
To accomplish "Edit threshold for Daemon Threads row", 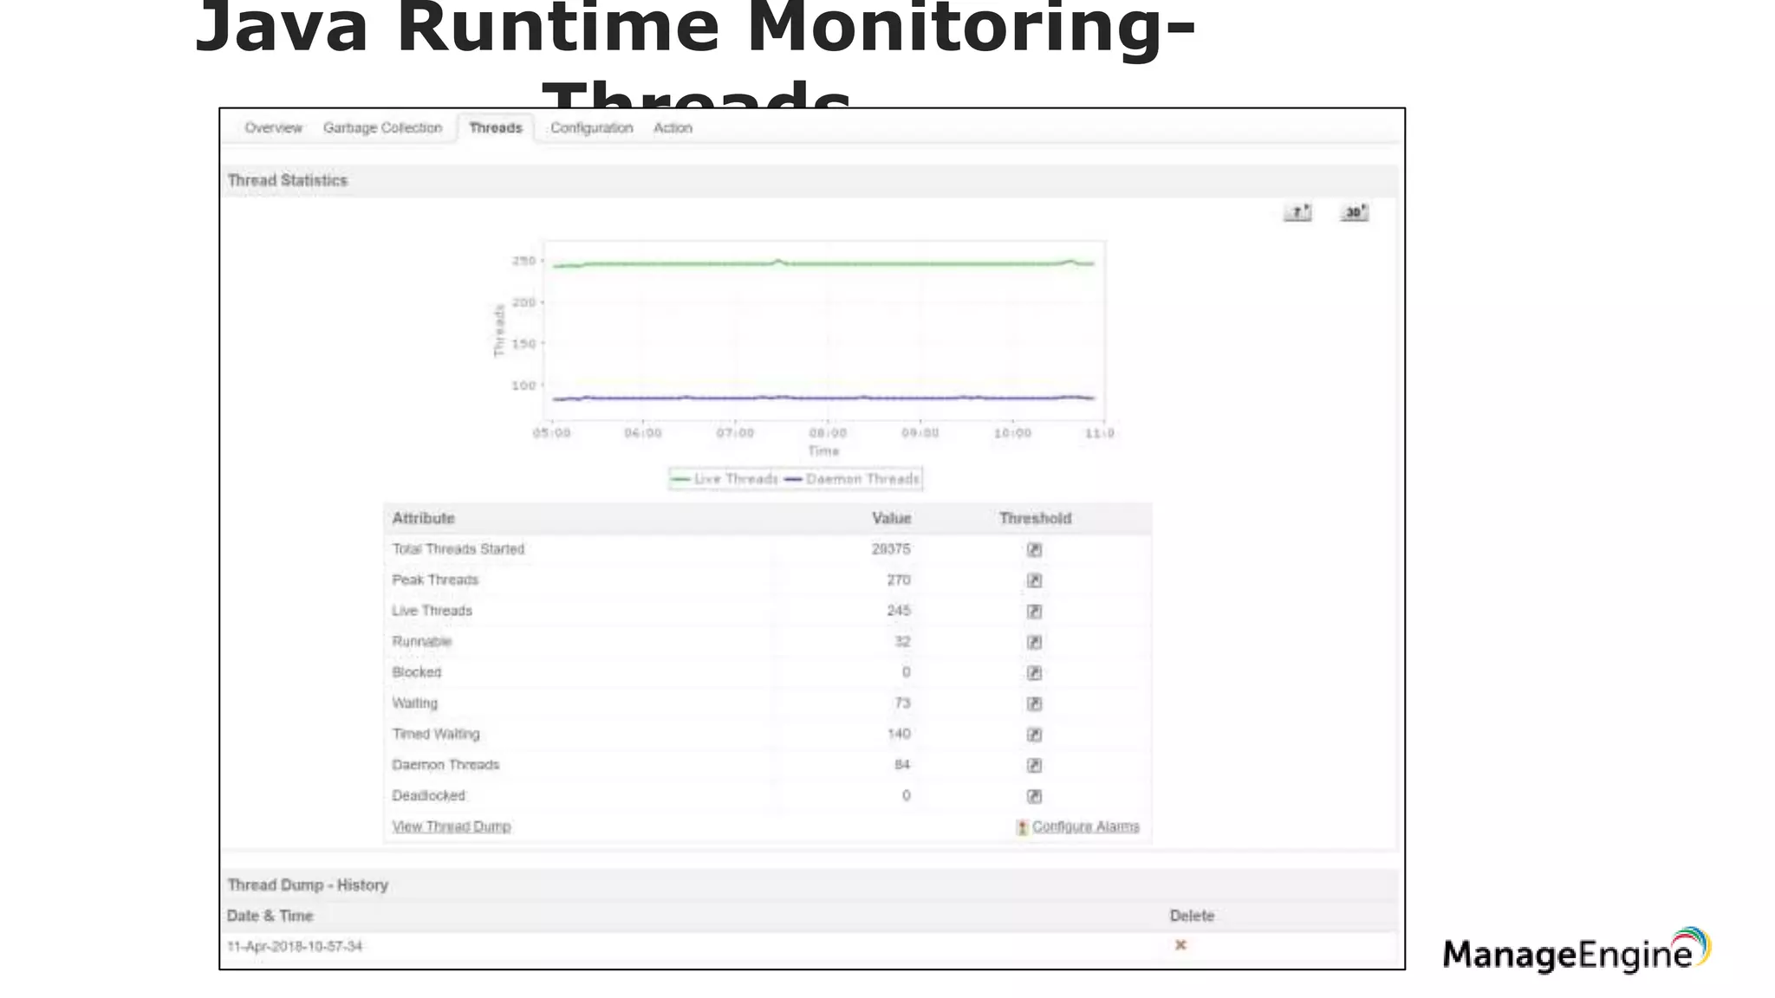I will coord(1034,765).
